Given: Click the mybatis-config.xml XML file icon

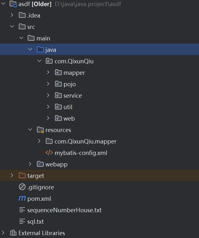Looking at the screenshot, I should point(49,153).
